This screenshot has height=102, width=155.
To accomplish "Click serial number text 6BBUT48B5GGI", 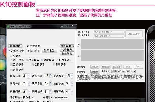I will click(61, 98).
